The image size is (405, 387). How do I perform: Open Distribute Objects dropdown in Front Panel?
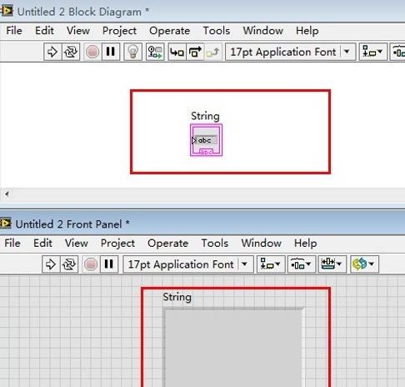(x=301, y=264)
